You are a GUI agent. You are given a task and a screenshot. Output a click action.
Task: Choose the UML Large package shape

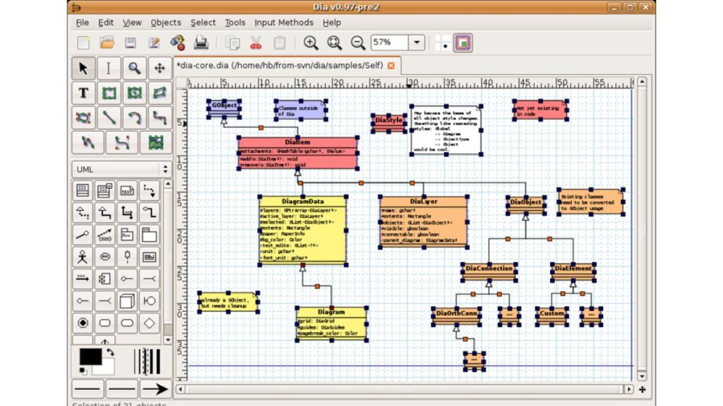(x=149, y=235)
